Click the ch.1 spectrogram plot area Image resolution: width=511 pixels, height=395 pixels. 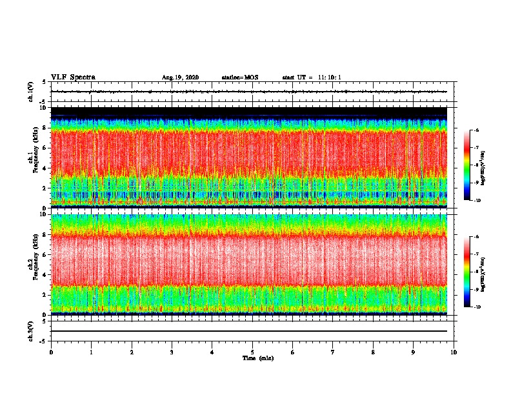[x=249, y=157]
